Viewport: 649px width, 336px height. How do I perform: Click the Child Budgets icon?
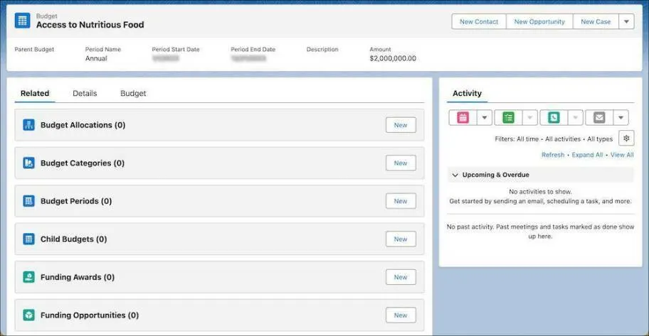[x=28, y=239]
